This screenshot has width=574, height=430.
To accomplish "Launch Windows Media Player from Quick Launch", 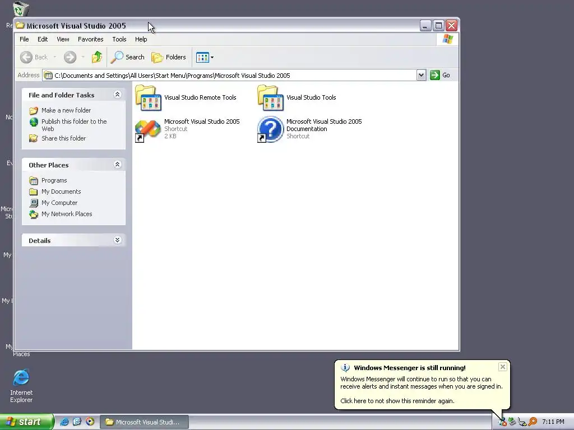I will (90, 422).
